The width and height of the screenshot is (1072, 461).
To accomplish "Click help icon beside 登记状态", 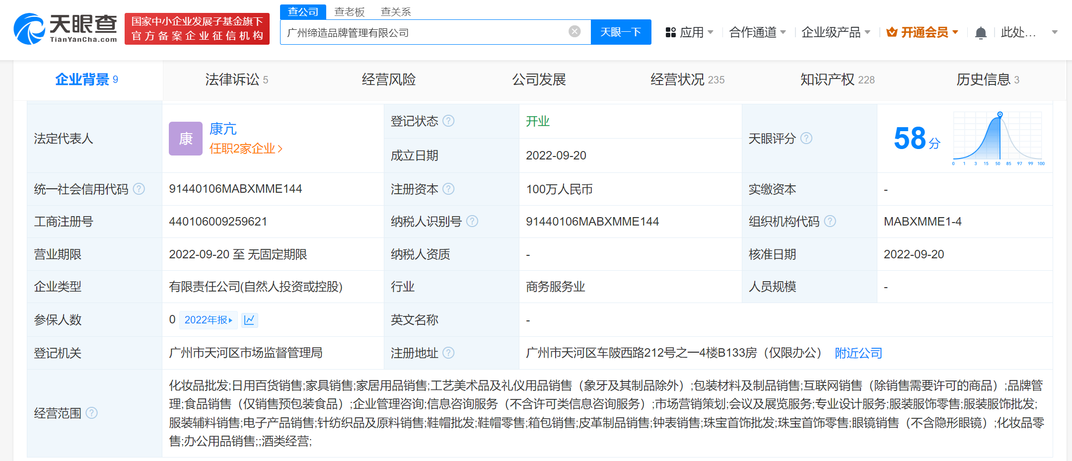I will 448,121.
